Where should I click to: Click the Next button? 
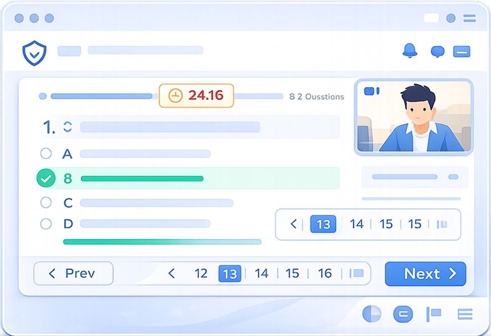click(426, 274)
